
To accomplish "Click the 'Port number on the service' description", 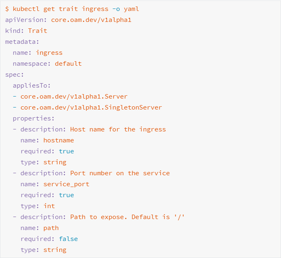I will pos(120,173).
